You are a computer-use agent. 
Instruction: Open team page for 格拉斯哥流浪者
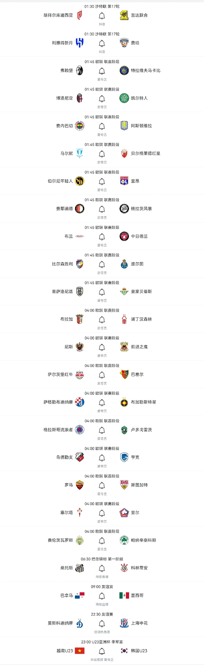click(58, 430)
